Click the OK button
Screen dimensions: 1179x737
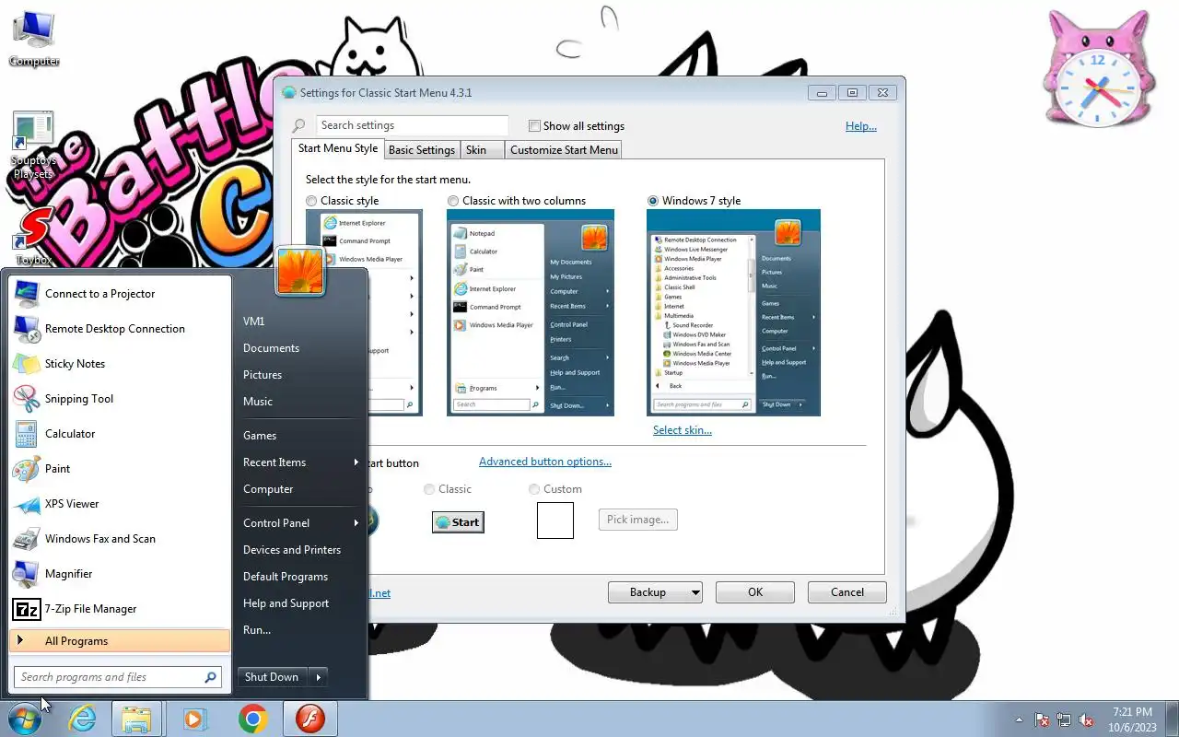[x=755, y=592]
